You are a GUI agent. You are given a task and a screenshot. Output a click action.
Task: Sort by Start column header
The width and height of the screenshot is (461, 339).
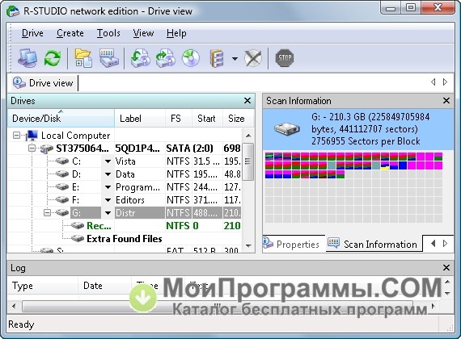pyautogui.click(x=207, y=119)
